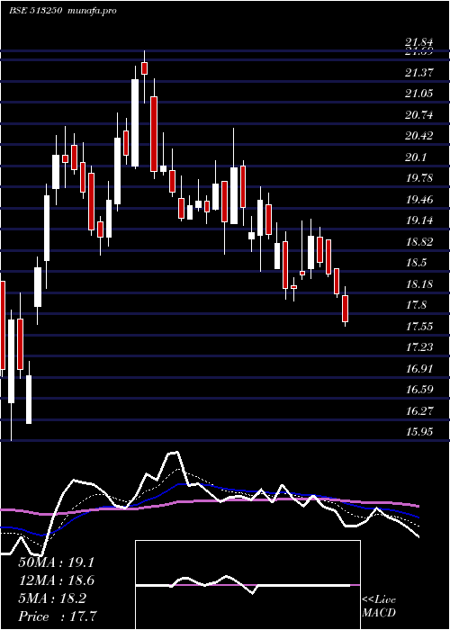Click the 15.95 price axis label
This screenshot has height=630, width=450.
point(418,432)
